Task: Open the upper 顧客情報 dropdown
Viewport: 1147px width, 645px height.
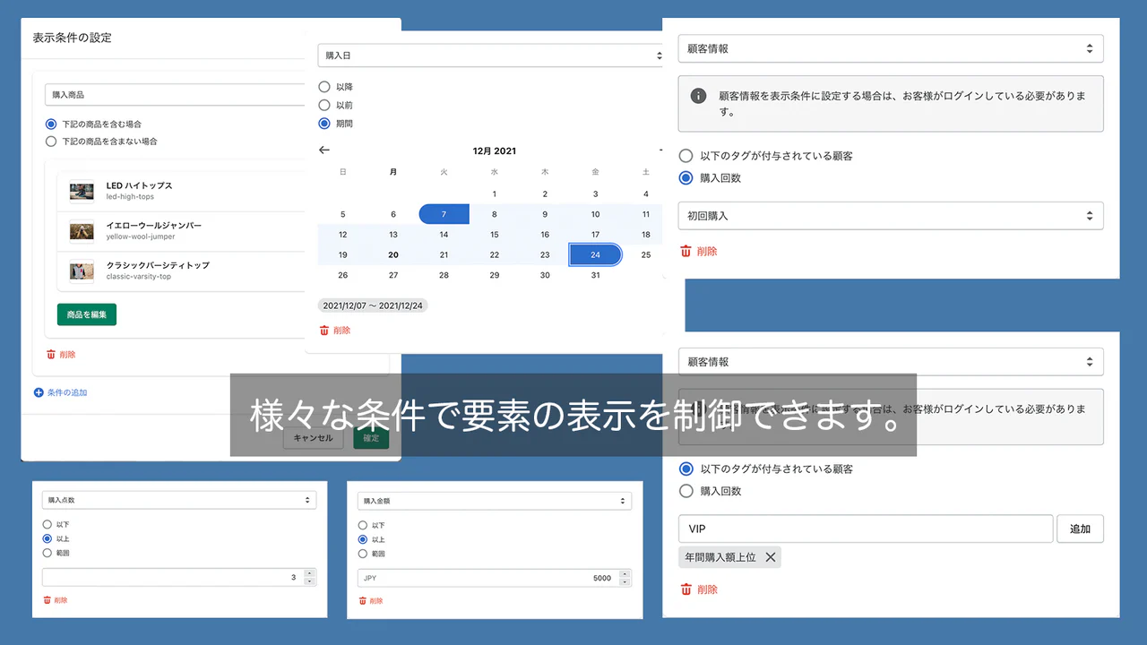Action: pyautogui.click(x=891, y=48)
